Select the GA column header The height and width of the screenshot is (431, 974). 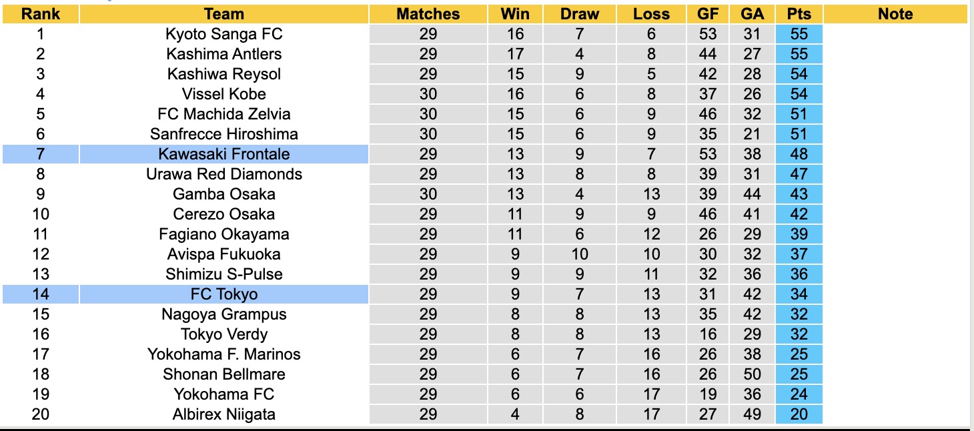pyautogui.click(x=752, y=14)
